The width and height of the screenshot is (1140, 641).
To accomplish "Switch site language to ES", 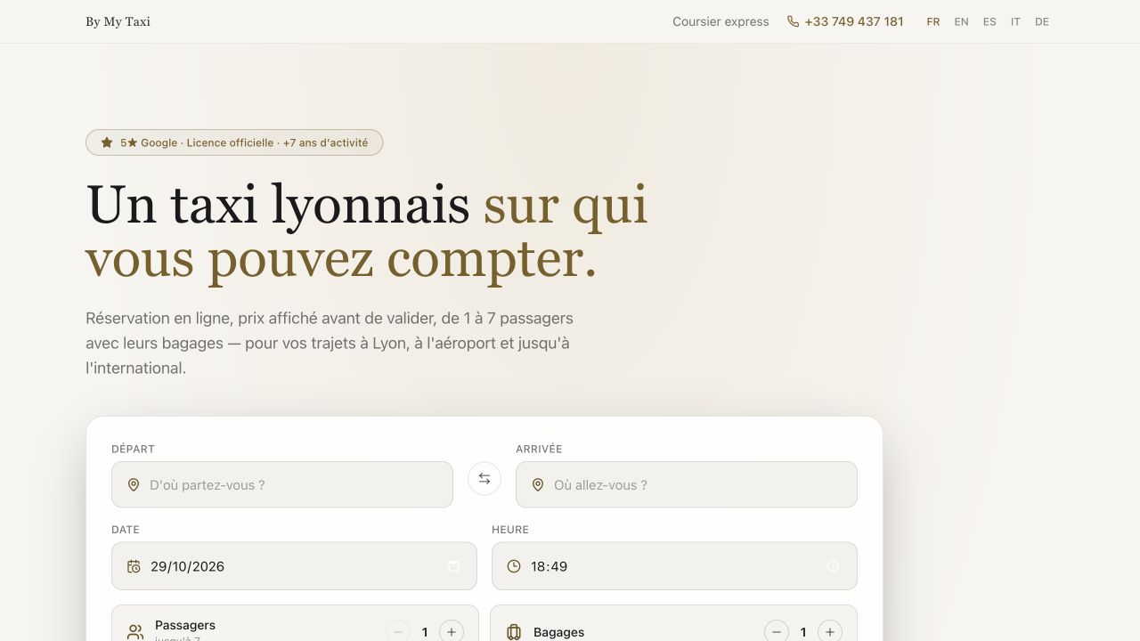I will point(989,21).
